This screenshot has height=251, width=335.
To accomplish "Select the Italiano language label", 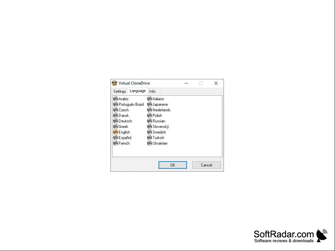I will pos(158,99).
